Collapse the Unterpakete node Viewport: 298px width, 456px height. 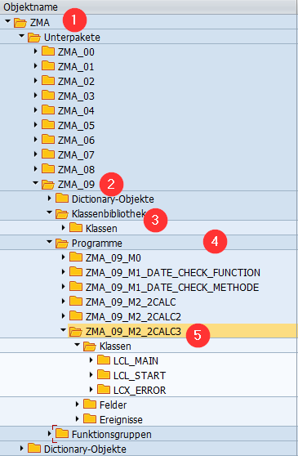21,36
